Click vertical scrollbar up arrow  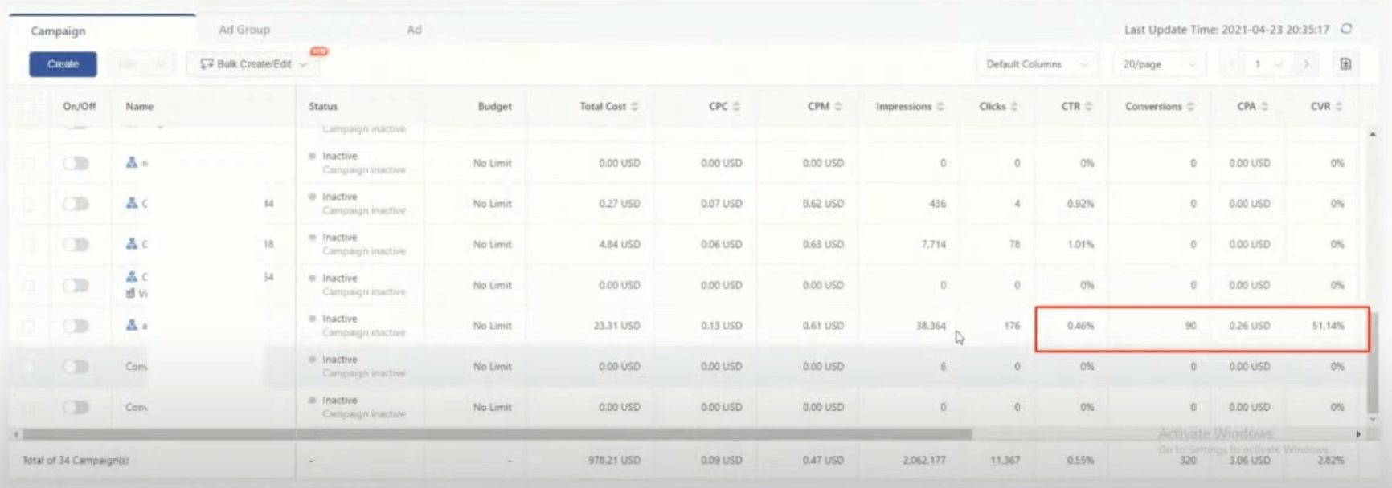(1373, 134)
